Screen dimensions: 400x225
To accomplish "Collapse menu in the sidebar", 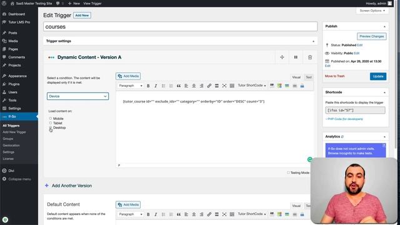I will pos(19,179).
